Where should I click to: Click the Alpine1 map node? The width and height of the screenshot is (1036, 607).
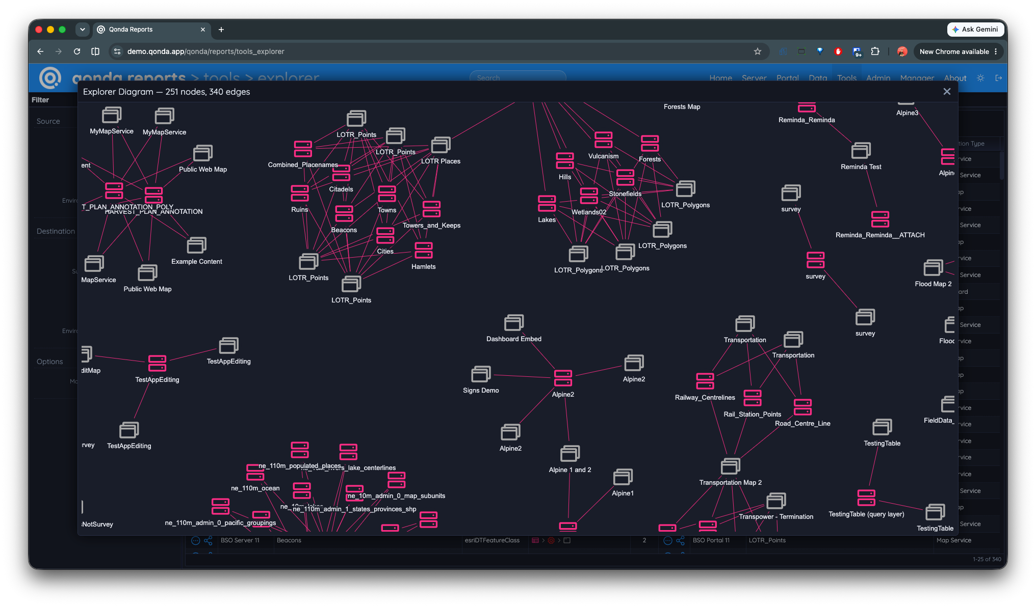pyautogui.click(x=623, y=477)
